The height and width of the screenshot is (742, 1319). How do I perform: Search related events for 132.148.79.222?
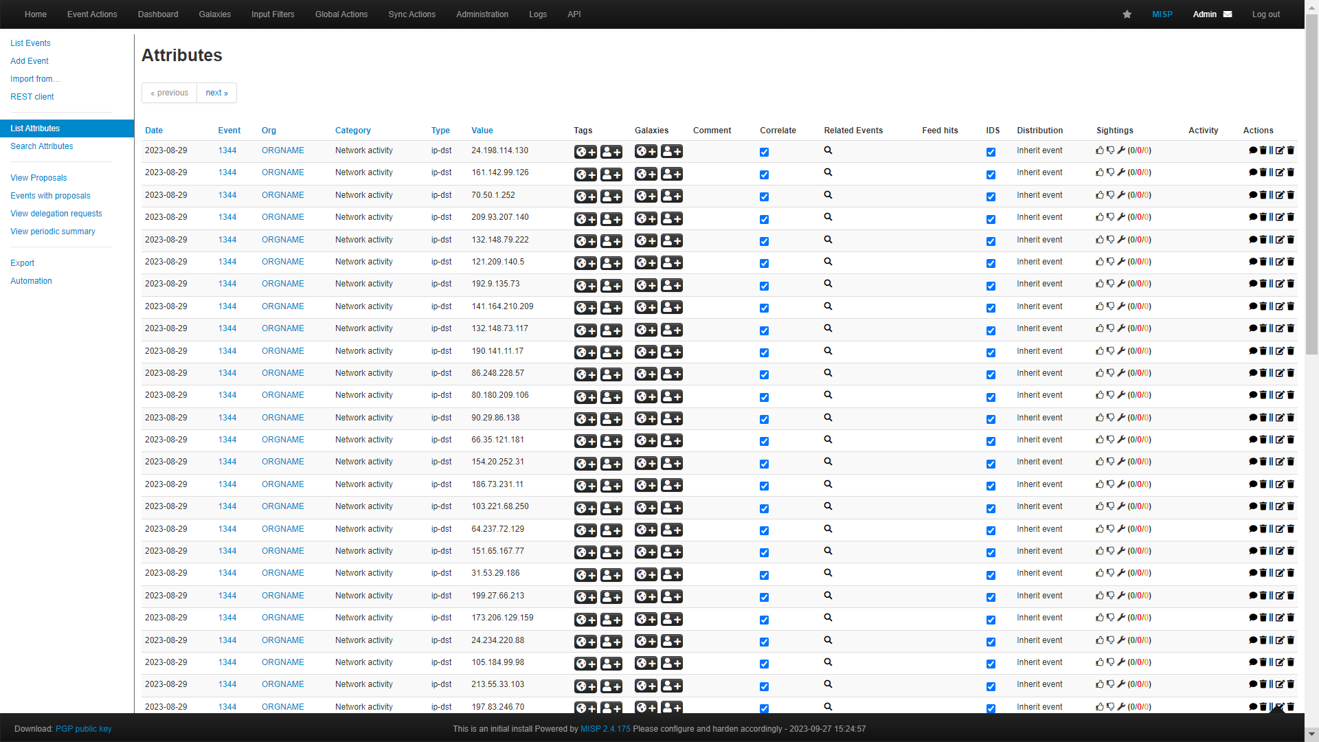click(828, 240)
